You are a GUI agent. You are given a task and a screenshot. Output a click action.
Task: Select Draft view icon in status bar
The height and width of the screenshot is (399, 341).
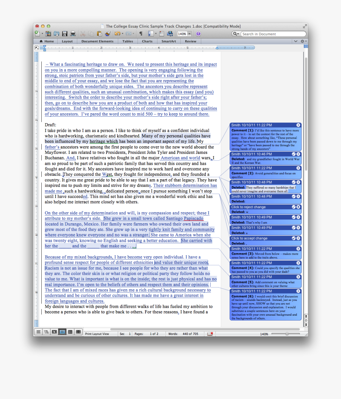click(x=38, y=332)
